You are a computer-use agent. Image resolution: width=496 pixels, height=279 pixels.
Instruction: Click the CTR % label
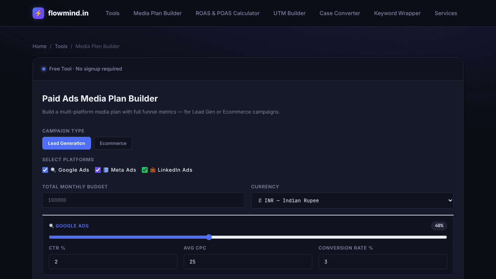[57, 248]
